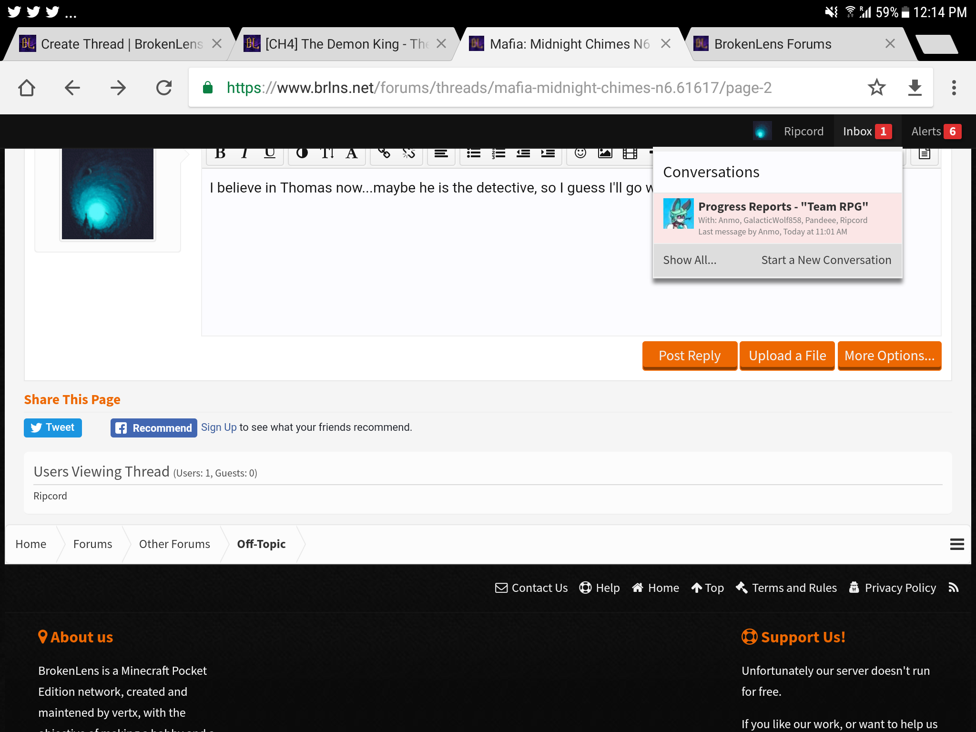Toggle bold formatting in the reply editor
This screenshot has height=732, width=976.
pyautogui.click(x=220, y=153)
